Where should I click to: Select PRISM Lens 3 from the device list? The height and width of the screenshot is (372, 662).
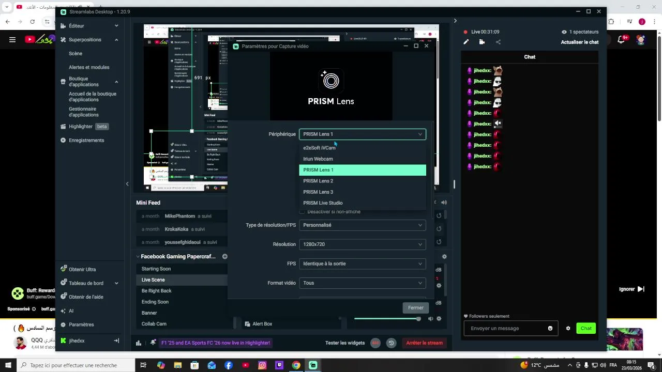pos(363,192)
